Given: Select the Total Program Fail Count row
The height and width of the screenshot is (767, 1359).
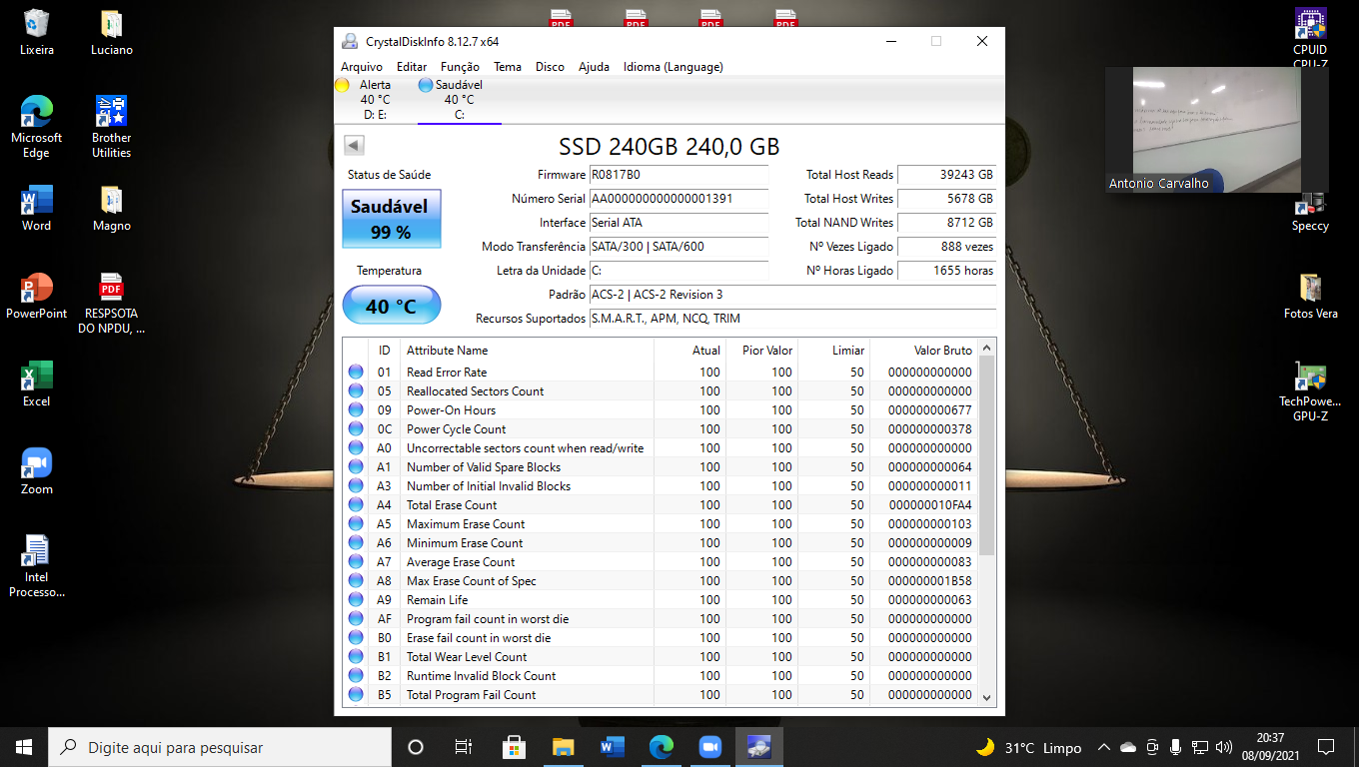Looking at the screenshot, I should pyautogui.click(x=660, y=695).
